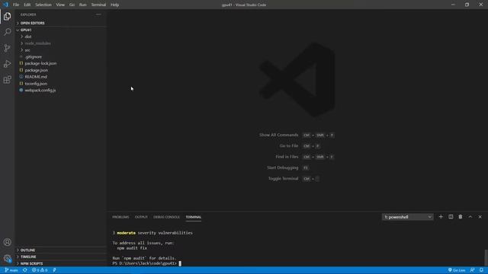Screen dimensions: 488x274
Task: Click the VS Code logo in title bar
Action: click(5, 5)
